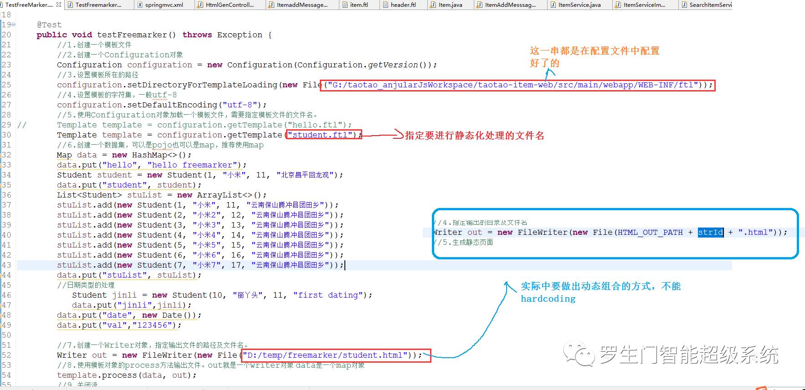Click the "jinli" string on line 47
This screenshot has width=805, height=390.
(134, 305)
